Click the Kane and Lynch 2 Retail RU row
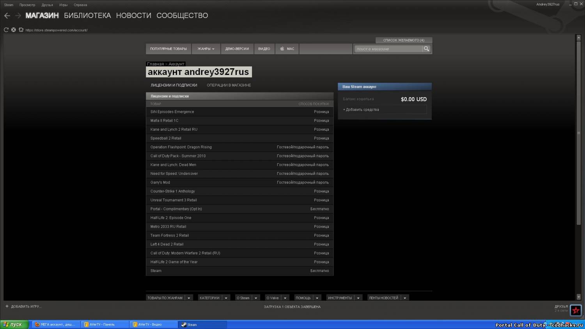Screen dimensions: 585x329 point(239,130)
